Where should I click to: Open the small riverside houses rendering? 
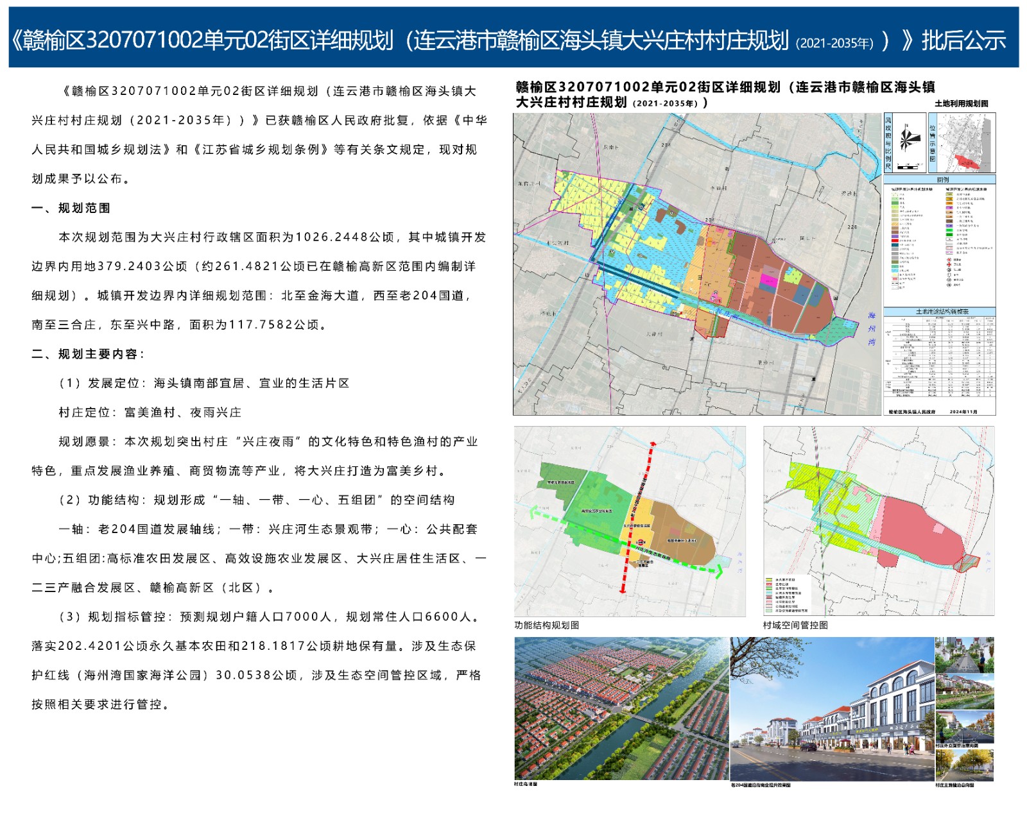click(965, 691)
